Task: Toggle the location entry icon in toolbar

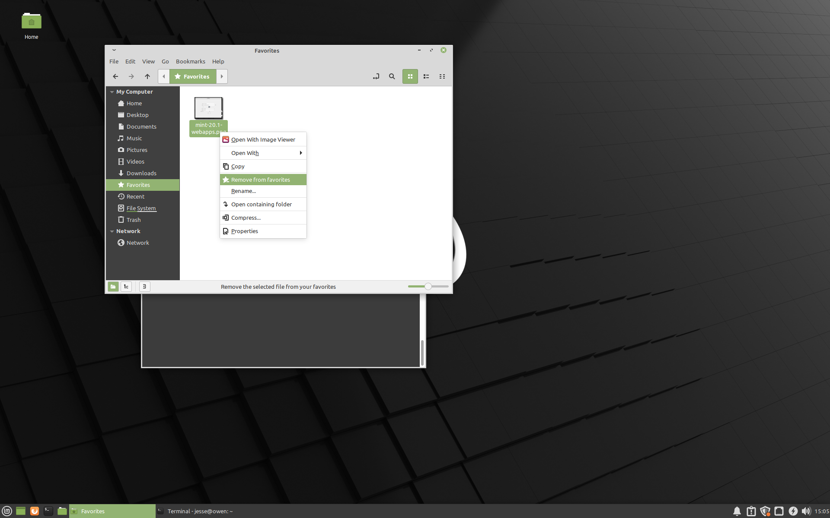Action: (376, 76)
